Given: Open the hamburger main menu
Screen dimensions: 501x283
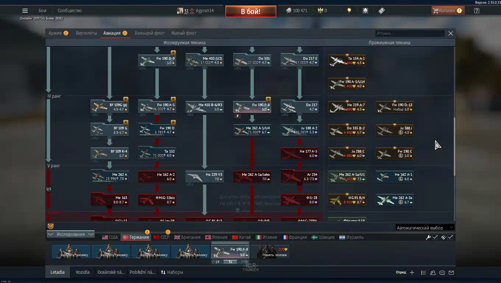Looking at the screenshot, I should click(25, 11).
